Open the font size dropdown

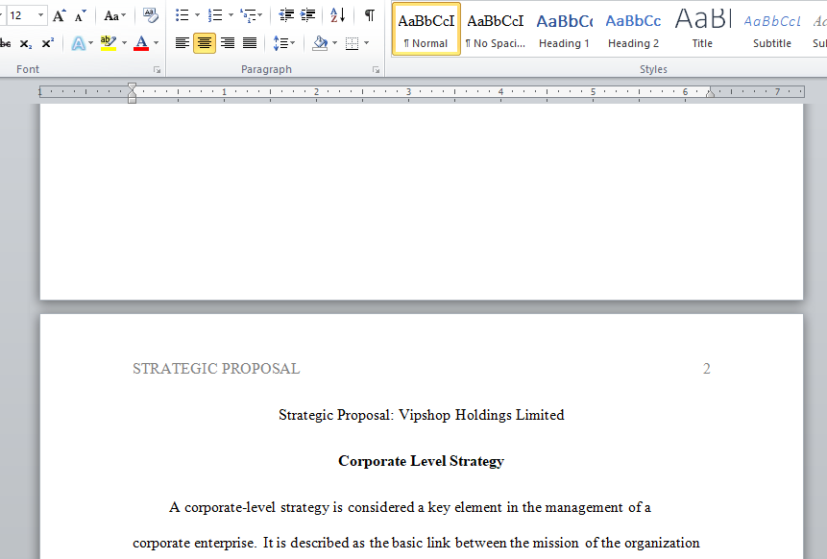pos(40,15)
